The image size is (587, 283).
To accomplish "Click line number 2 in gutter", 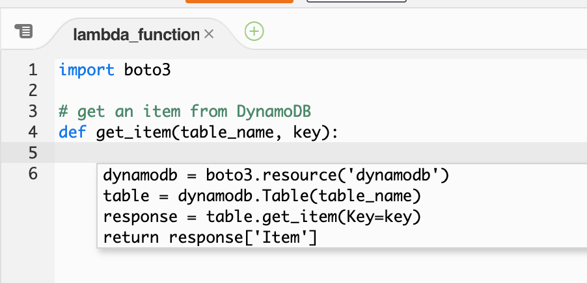I will 33,91.
